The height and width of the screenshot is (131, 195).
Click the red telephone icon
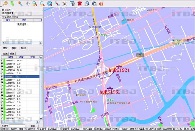(x=79, y=4)
